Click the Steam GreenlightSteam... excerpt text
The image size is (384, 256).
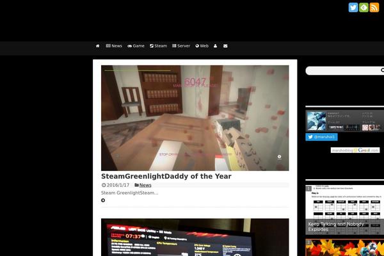click(129, 193)
